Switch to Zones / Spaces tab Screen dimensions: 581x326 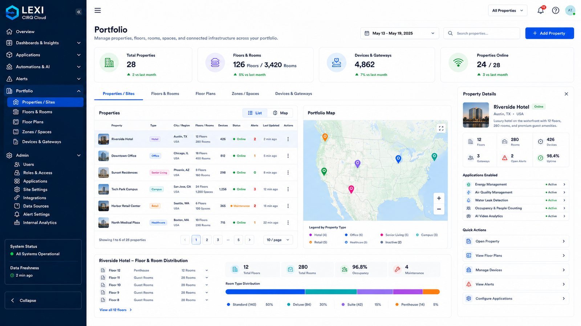coord(245,93)
